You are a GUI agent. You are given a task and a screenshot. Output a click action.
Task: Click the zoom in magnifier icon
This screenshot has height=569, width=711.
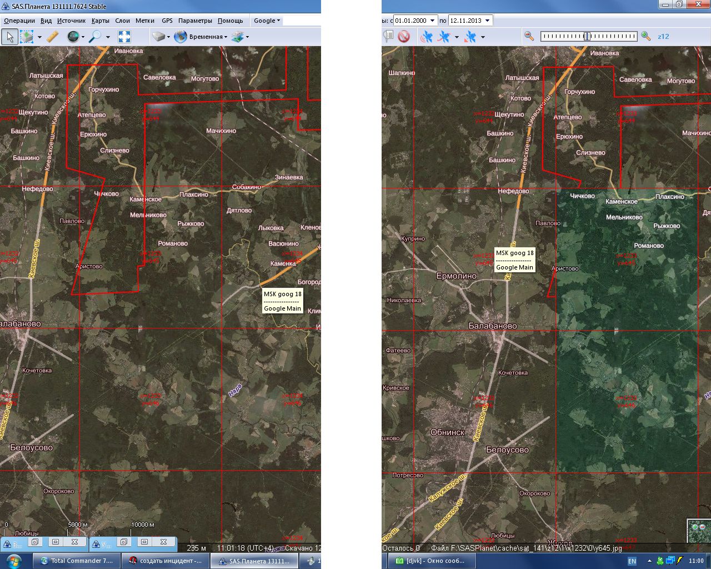(x=645, y=36)
